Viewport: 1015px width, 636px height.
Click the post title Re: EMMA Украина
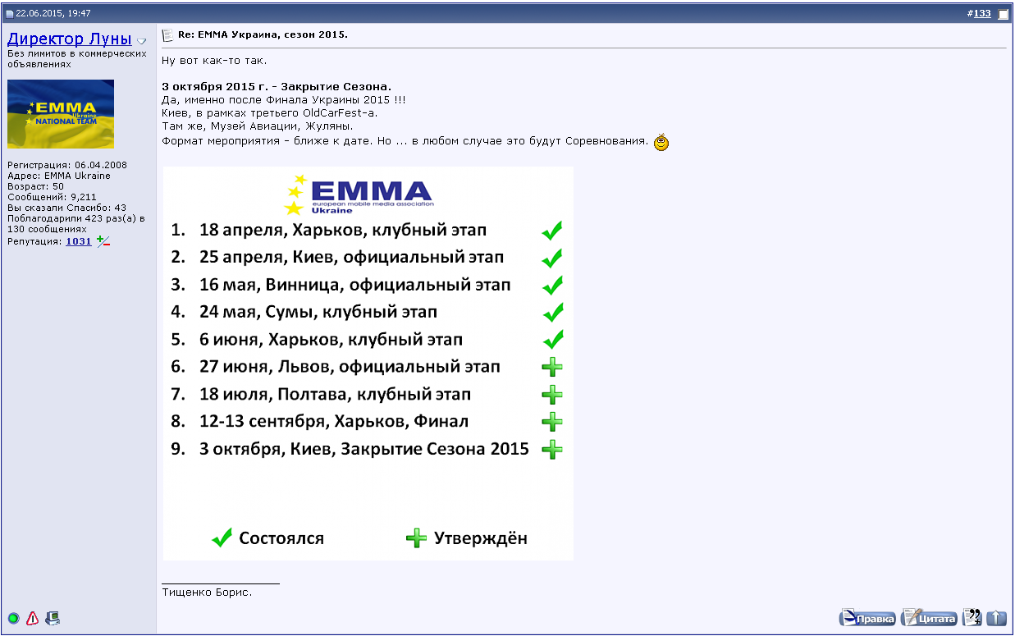(263, 34)
